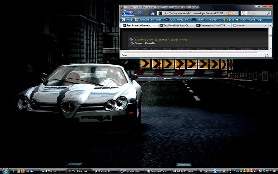Bookmark this page with the star icon

[234, 13]
